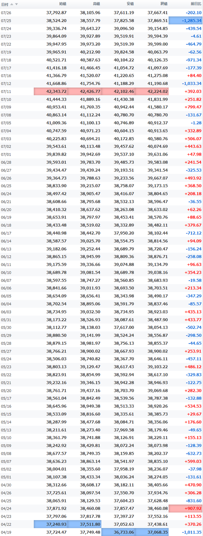The width and height of the screenshot is (203, 536).
Task: Click the 04/19 date cell
Action: click(x=6, y=532)
